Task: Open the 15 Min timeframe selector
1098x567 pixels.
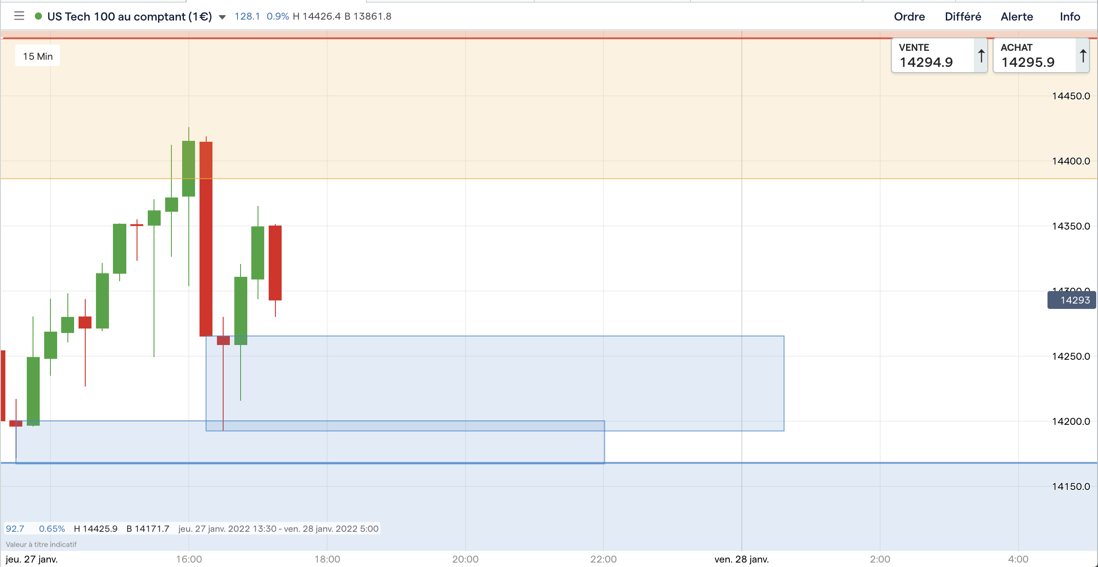Action: pos(37,56)
